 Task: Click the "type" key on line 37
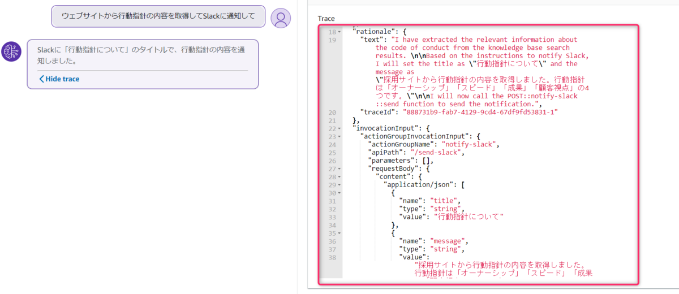(412, 249)
